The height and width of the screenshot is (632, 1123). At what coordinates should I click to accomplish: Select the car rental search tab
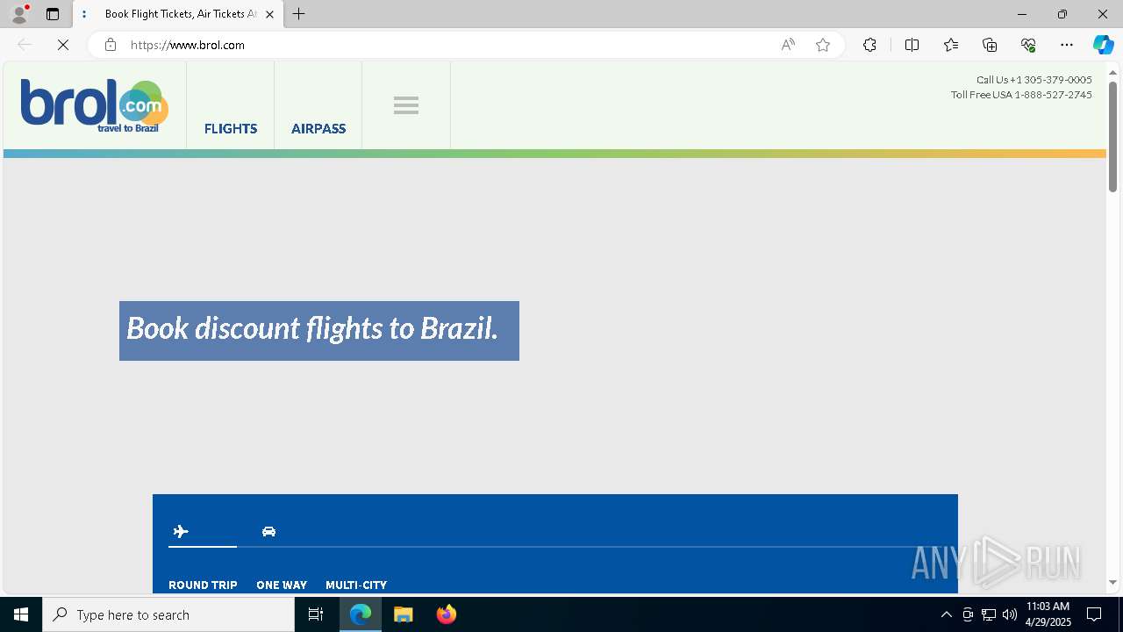[268, 531]
